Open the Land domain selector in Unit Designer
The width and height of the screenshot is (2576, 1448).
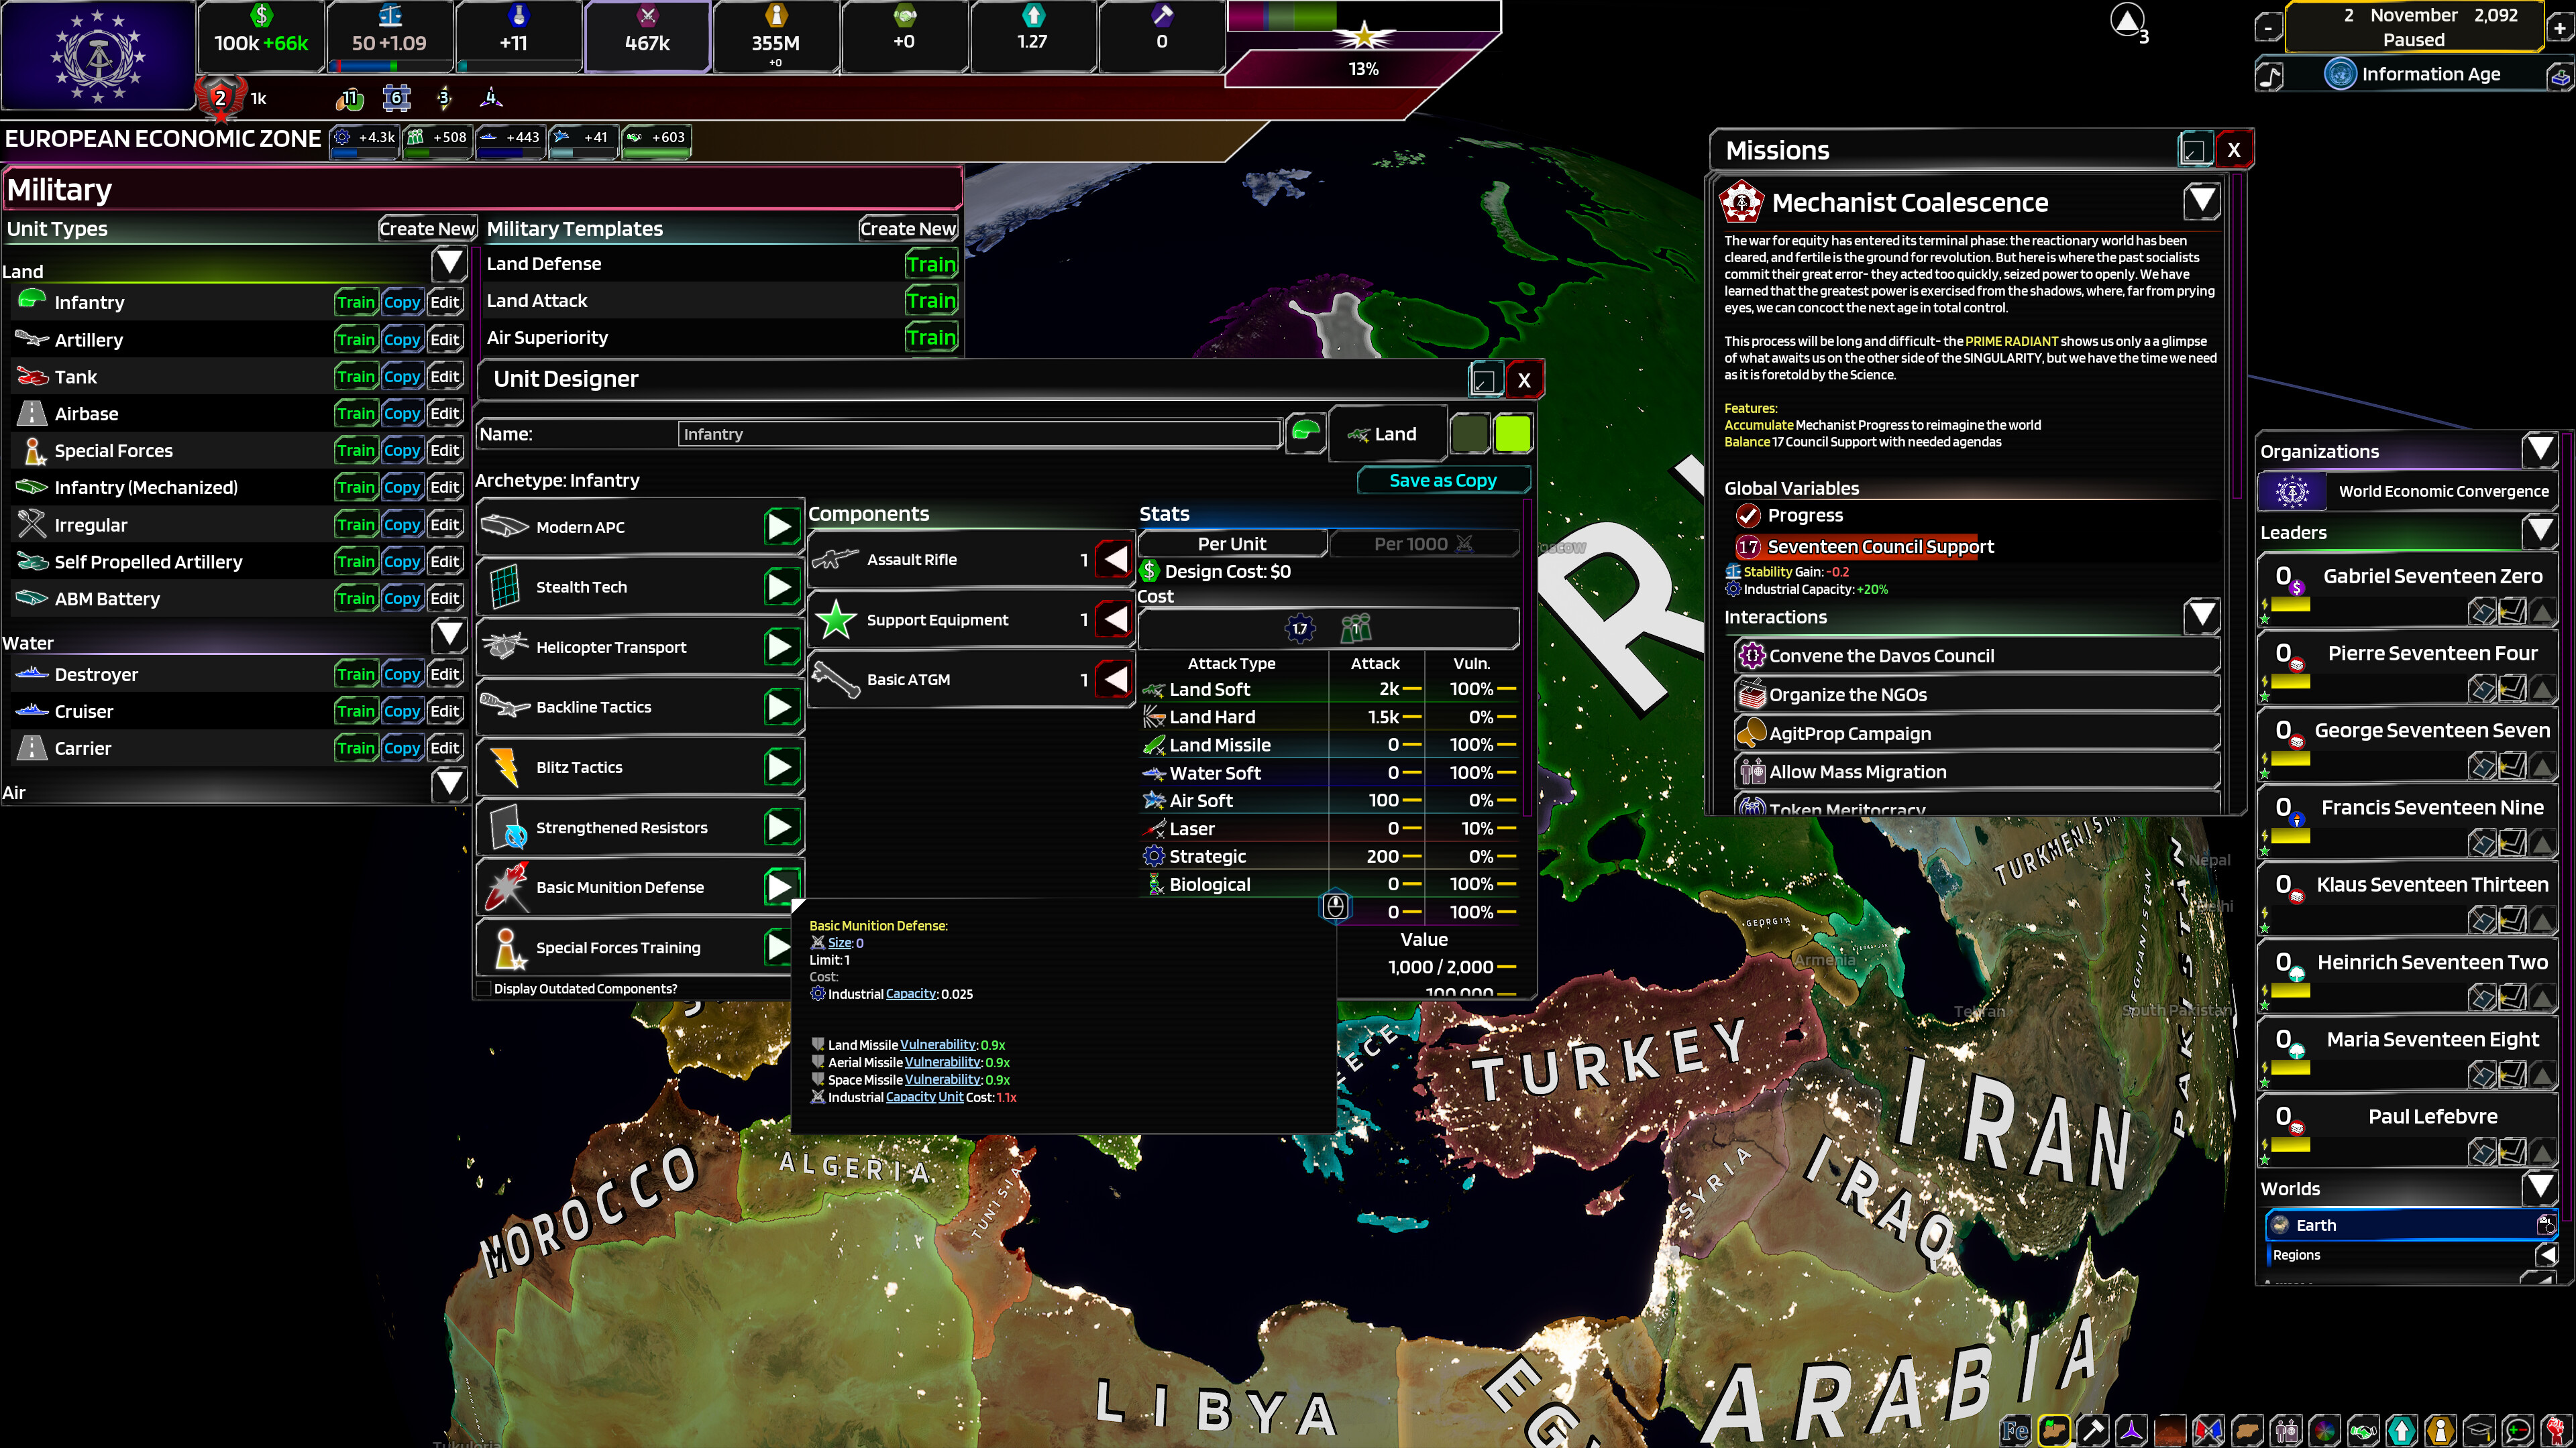pos(1388,434)
